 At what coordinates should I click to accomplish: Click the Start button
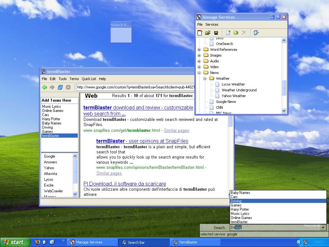(15, 242)
